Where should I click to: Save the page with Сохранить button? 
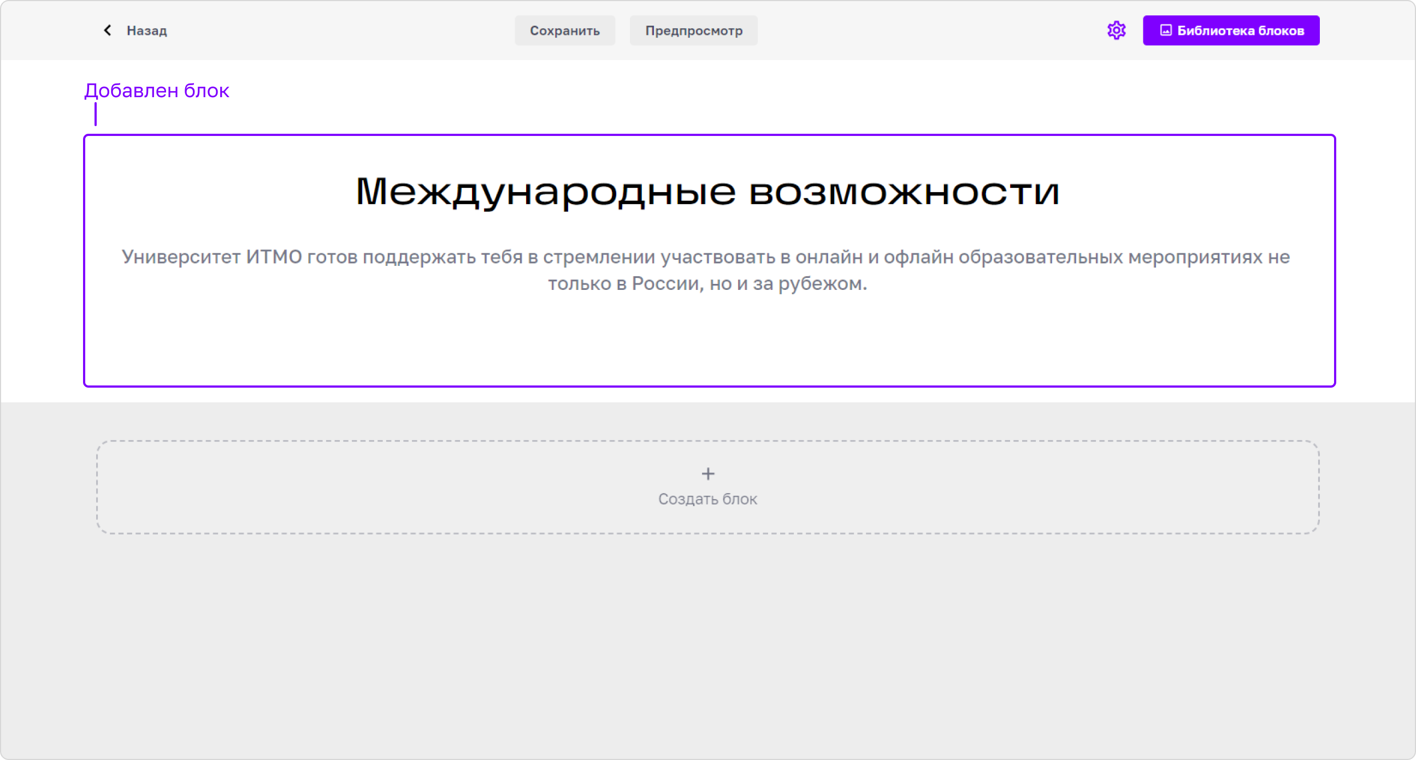click(x=564, y=30)
